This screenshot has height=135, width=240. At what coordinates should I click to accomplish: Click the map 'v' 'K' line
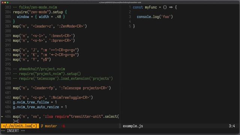[46, 55]
